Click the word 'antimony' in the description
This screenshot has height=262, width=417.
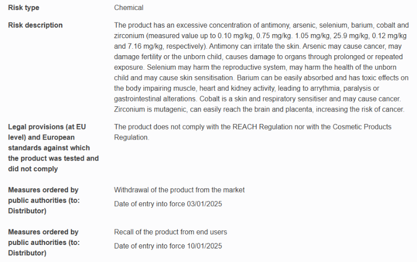275,25
